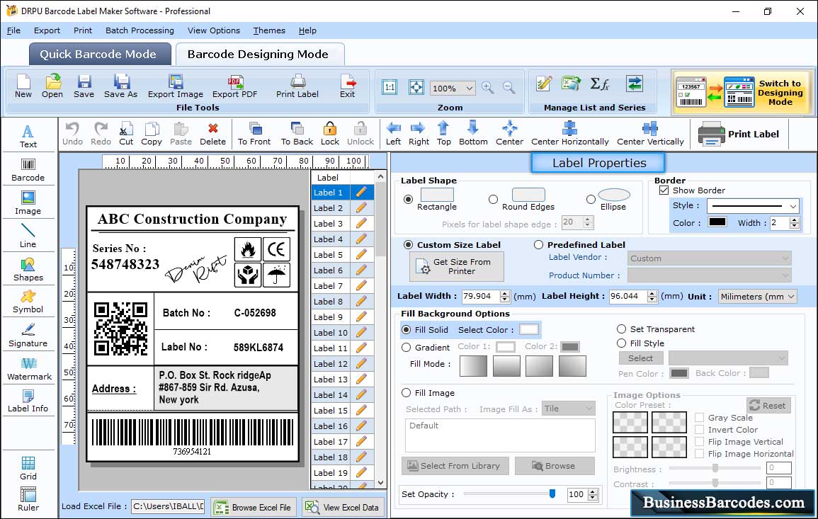Switch to Quick Barcode Mode tab
Screen dimensions: 818x519
tap(100, 55)
